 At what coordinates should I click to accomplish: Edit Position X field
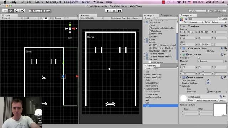coord(189,32)
